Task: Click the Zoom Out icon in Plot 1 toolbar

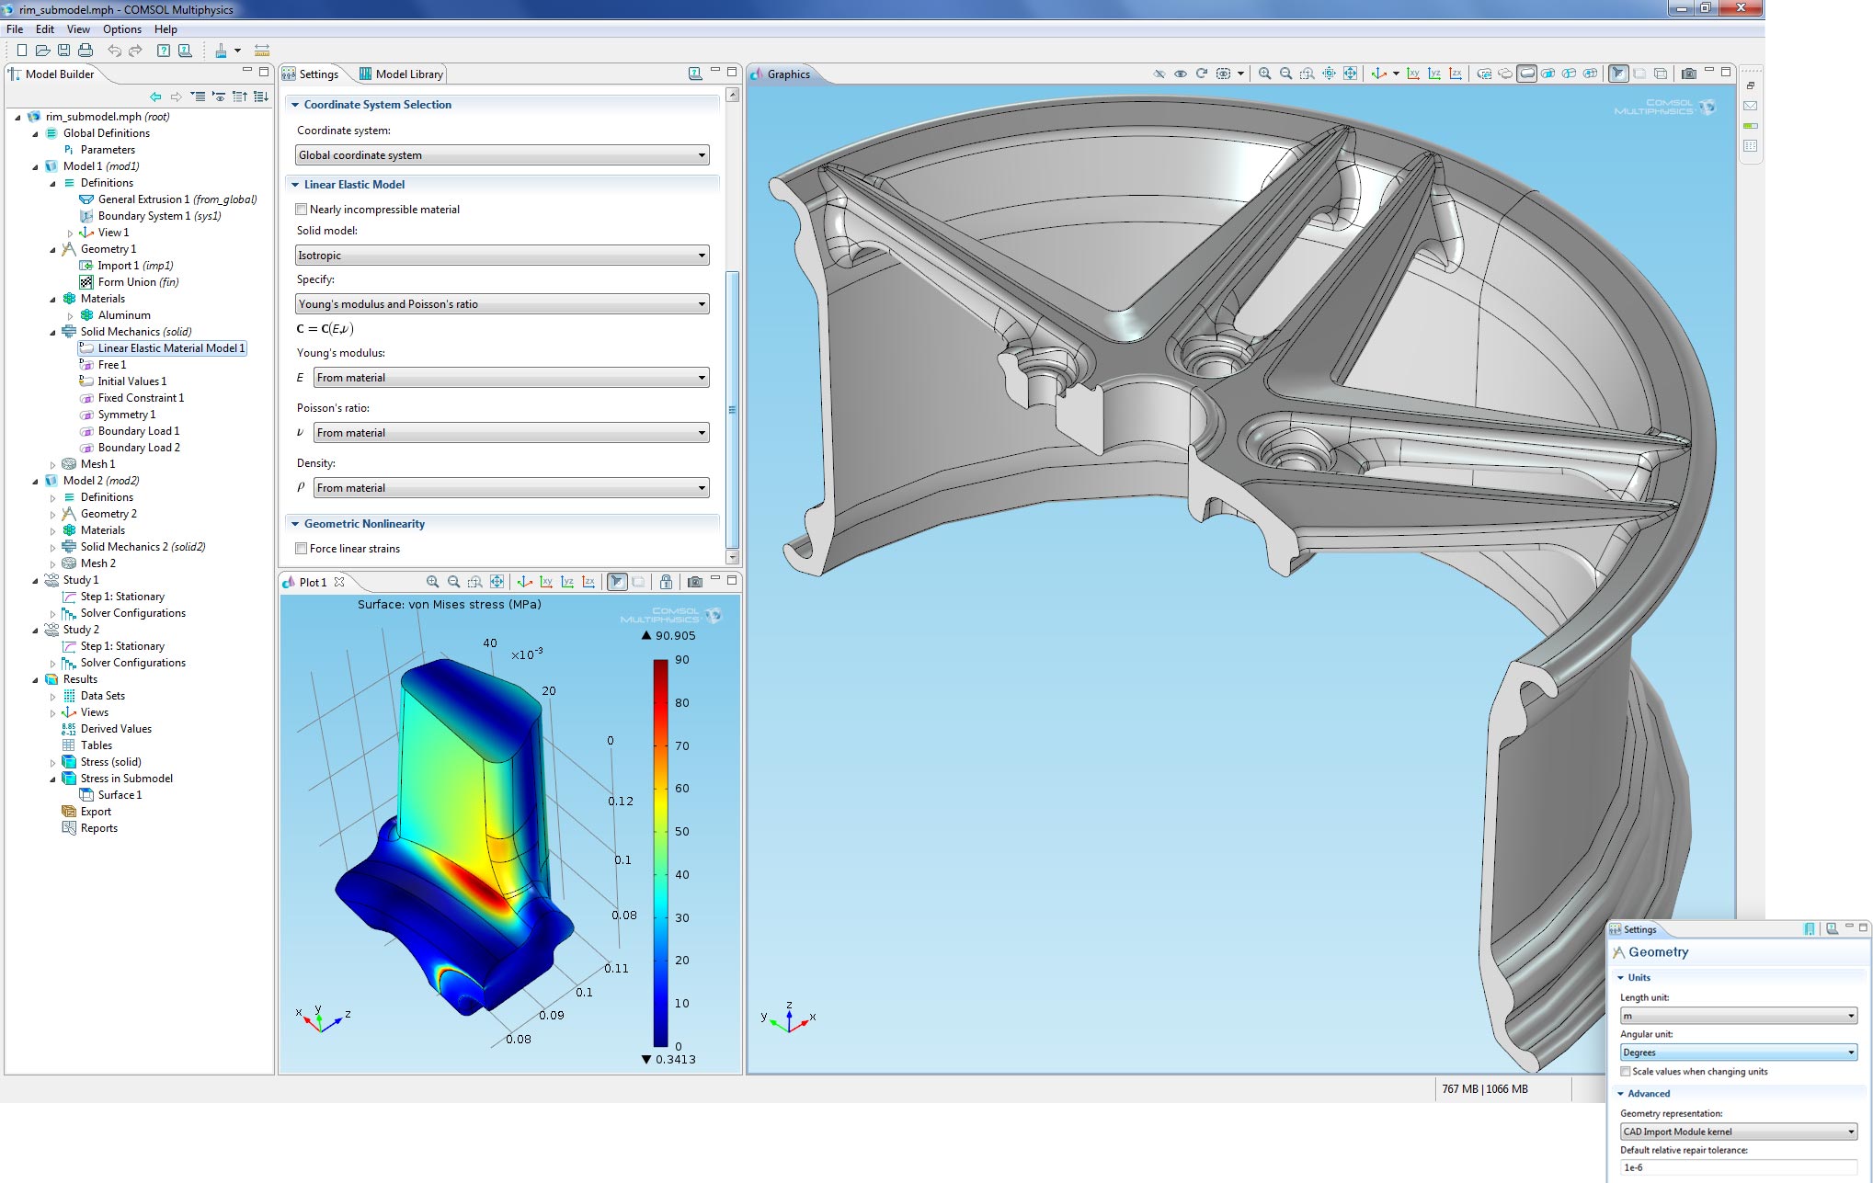Action: (x=453, y=582)
